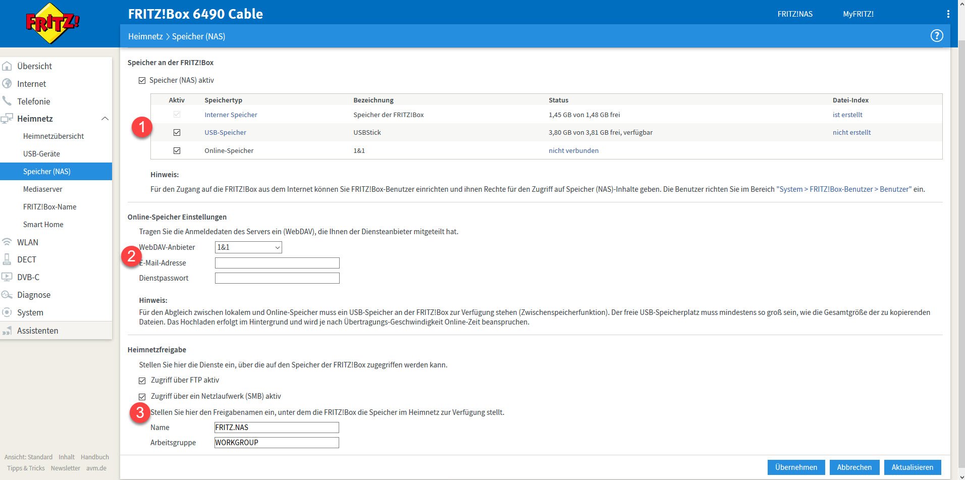Toggle the USB-Speicher active checkbox
Image resolution: width=965 pixels, height=480 pixels.
[x=177, y=132]
